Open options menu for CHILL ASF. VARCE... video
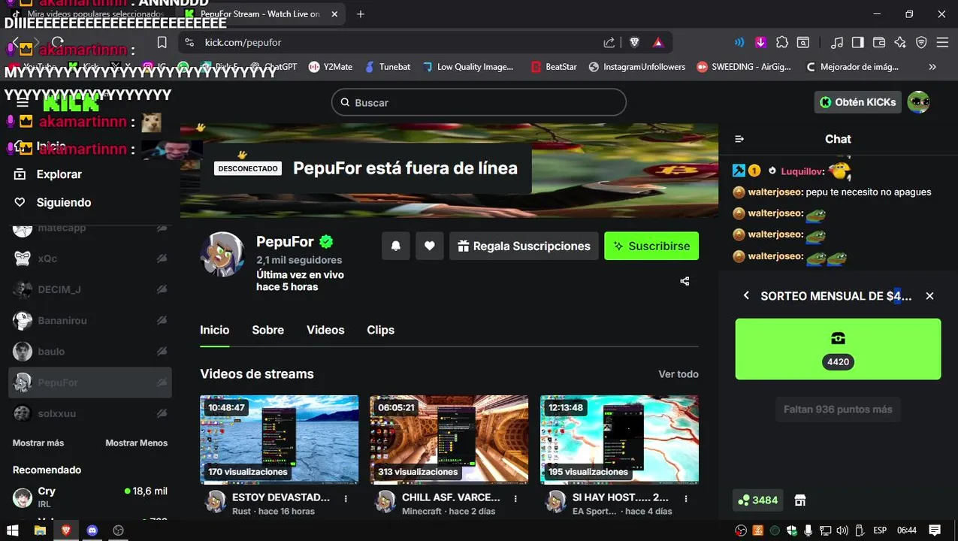This screenshot has width=958, height=541. pyautogui.click(x=516, y=498)
